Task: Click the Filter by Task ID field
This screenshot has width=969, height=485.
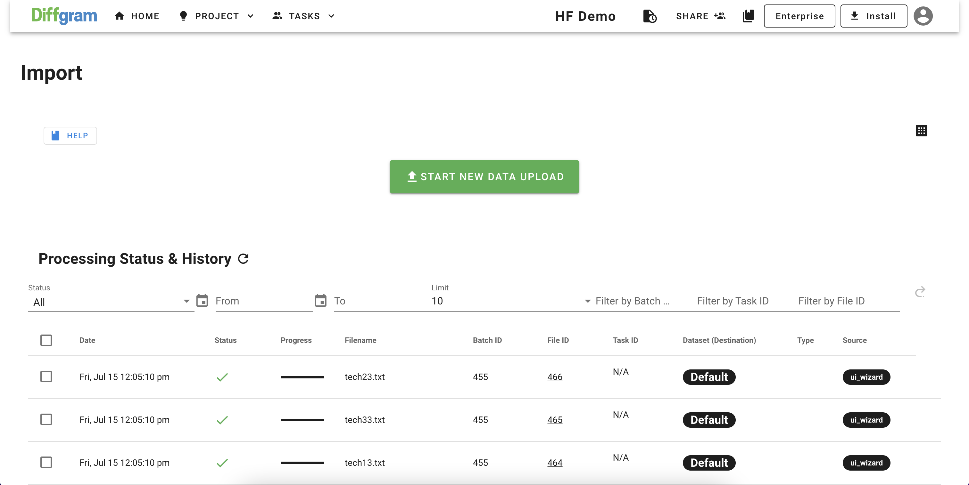Action: point(733,301)
